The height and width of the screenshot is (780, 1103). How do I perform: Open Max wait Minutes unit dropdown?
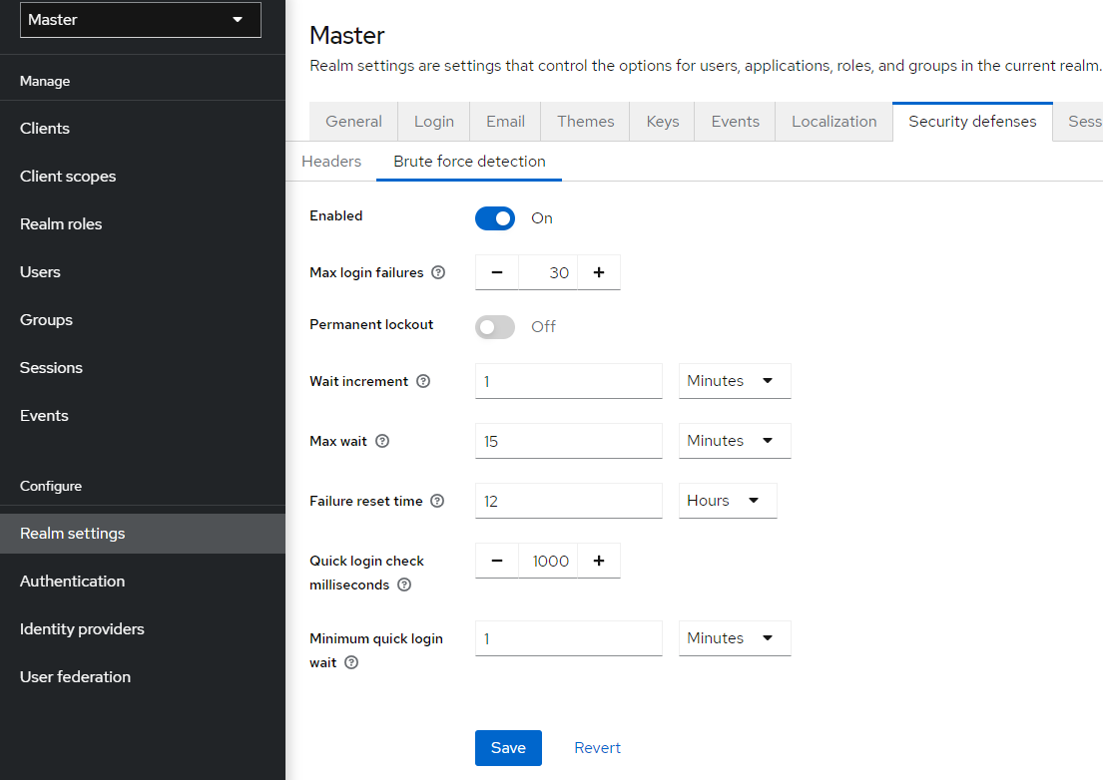(734, 441)
